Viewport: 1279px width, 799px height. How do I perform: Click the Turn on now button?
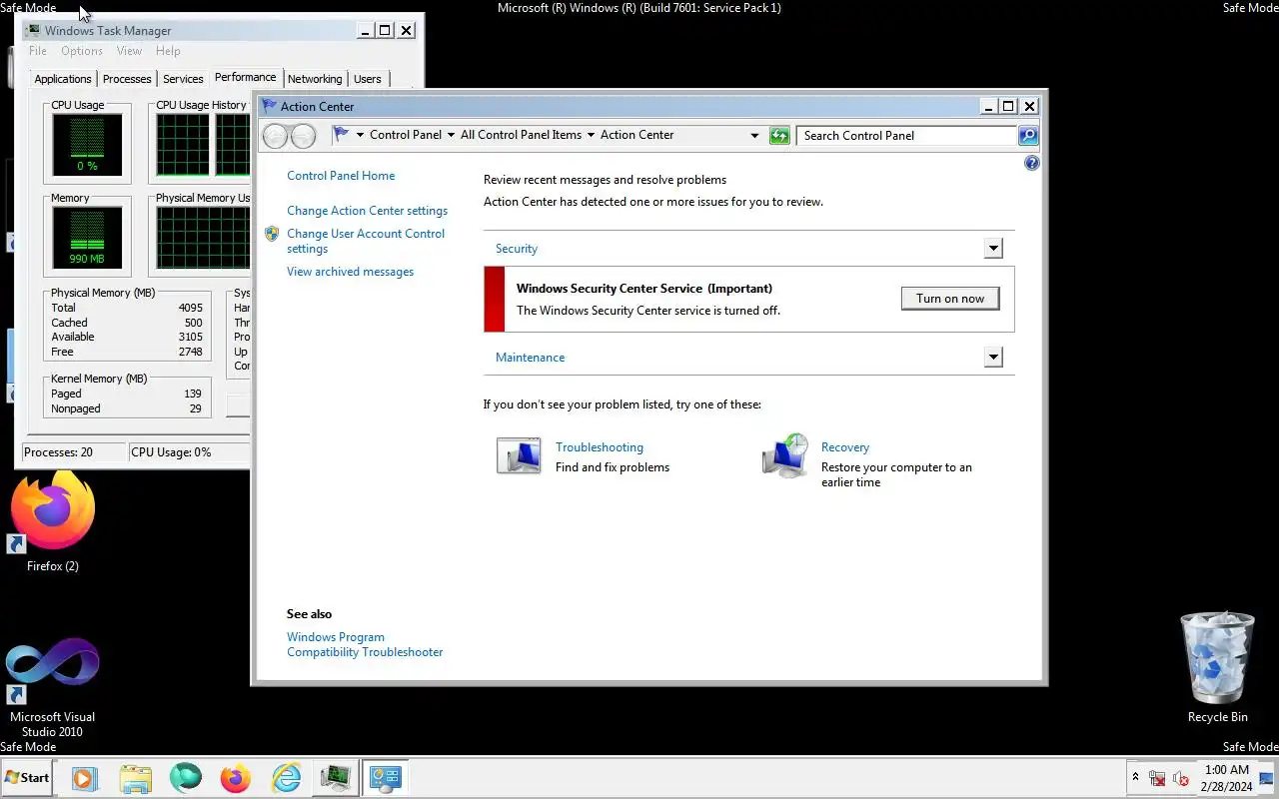[x=950, y=299]
